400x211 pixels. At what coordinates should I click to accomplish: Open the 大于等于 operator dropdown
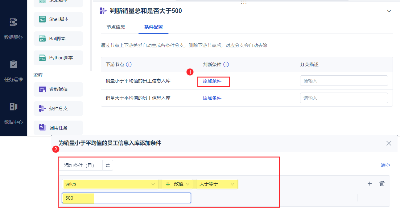tap(217, 184)
